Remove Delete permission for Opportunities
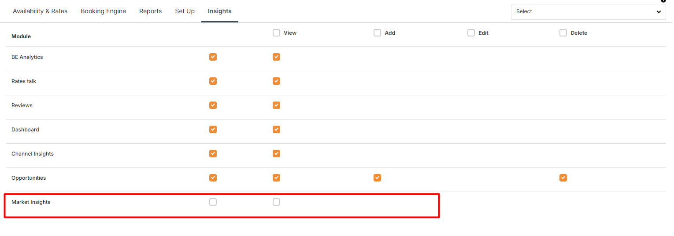The height and width of the screenshot is (236, 674). click(x=563, y=178)
